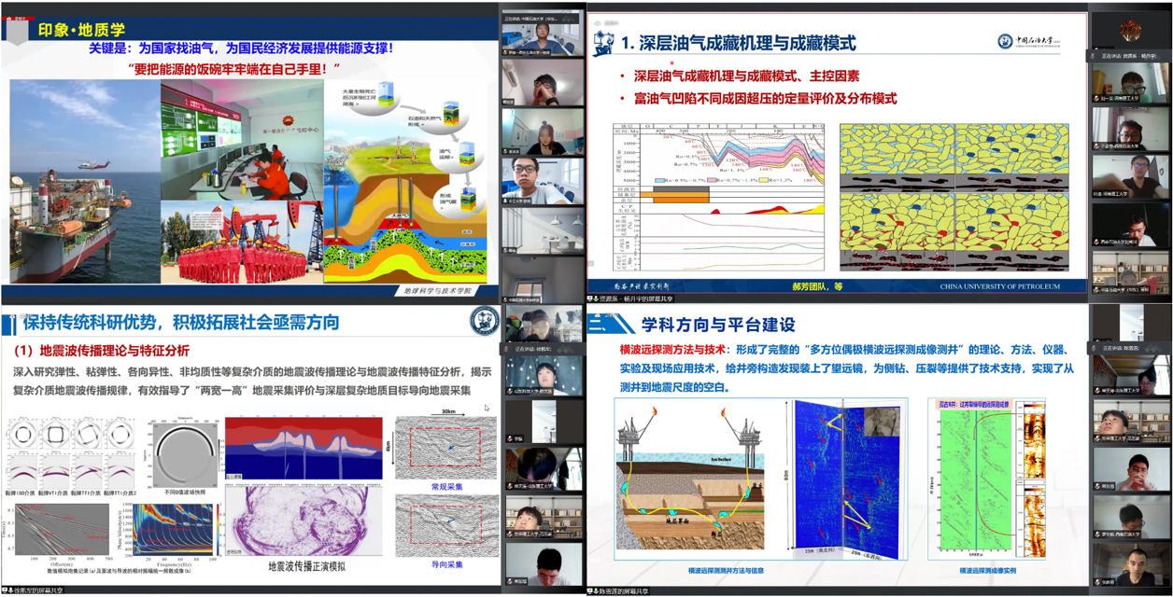Click the white banner icon beside 印象·地质学 title
Screen dimensions: 1173x597
click(17, 30)
